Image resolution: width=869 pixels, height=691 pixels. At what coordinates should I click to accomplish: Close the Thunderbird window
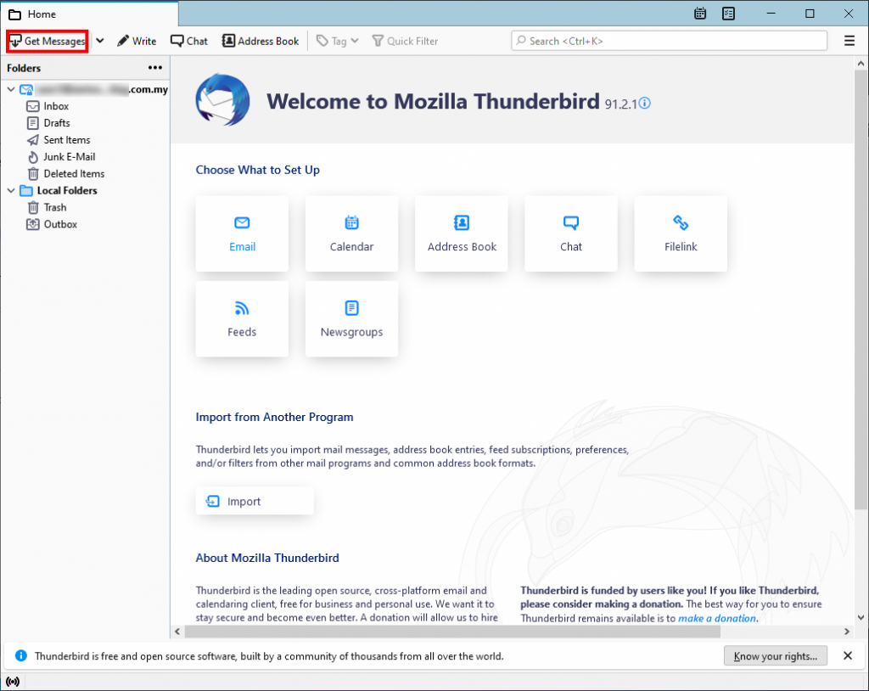[x=849, y=14]
